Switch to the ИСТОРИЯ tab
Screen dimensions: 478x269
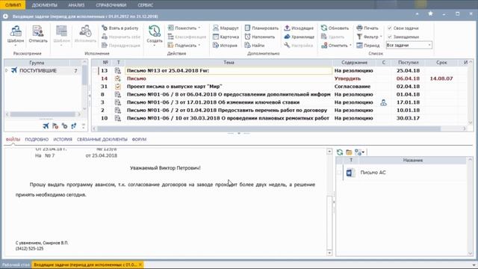pos(63,140)
